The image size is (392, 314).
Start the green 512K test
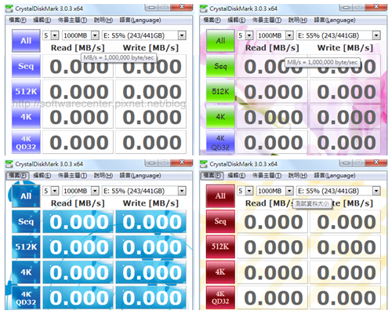click(220, 91)
